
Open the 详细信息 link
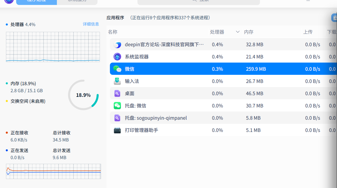(x=91, y=24)
